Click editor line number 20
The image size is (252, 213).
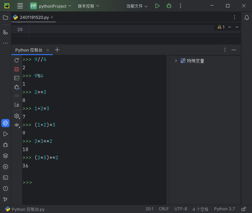20,29
